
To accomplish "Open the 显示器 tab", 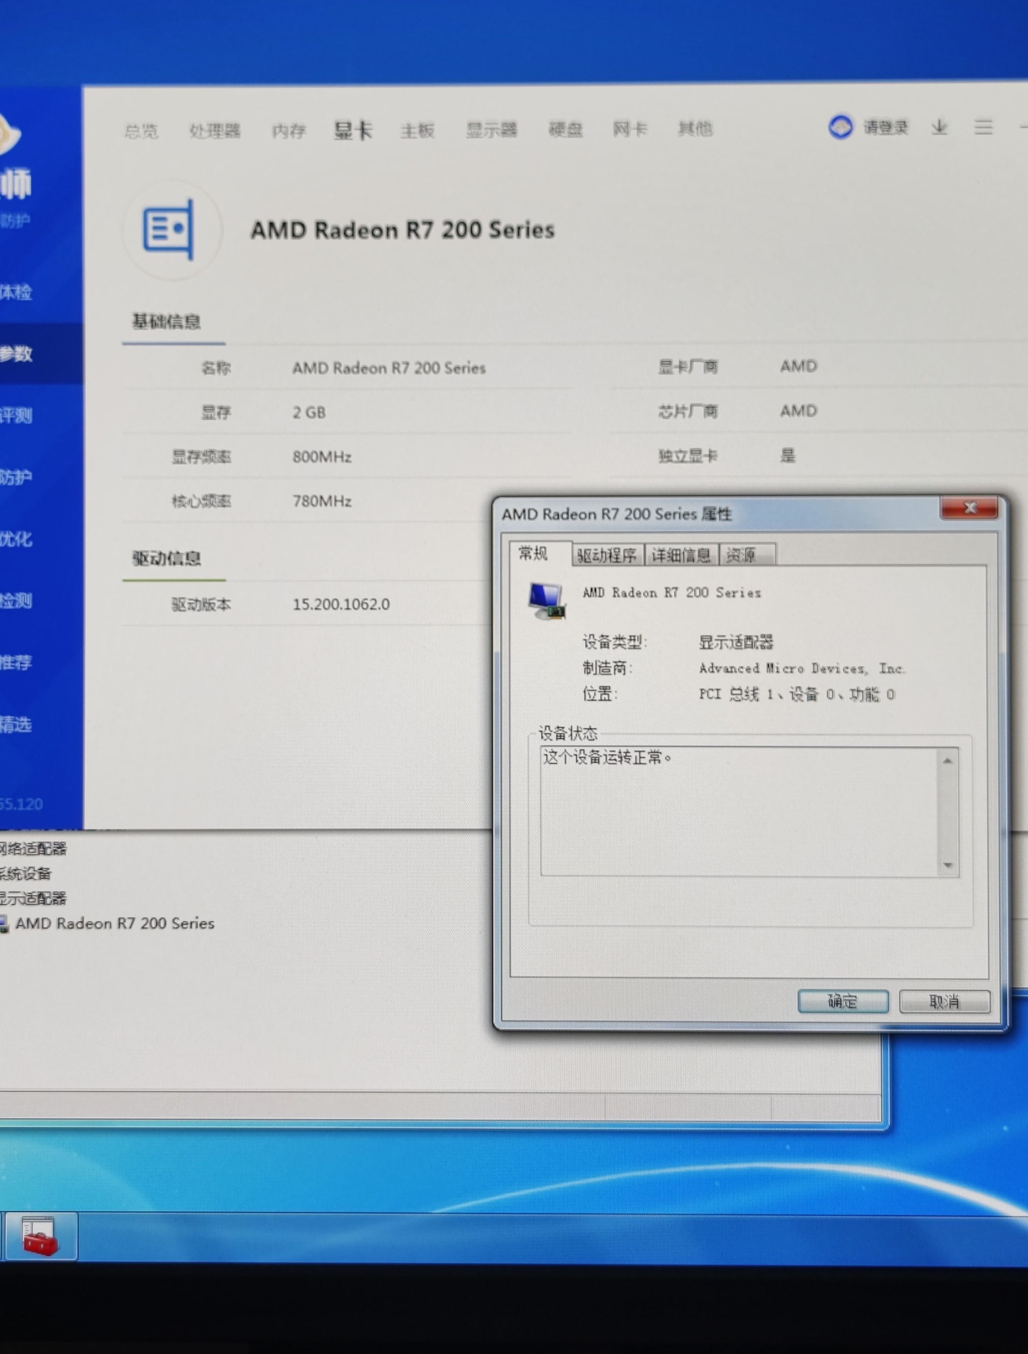I will click(491, 129).
